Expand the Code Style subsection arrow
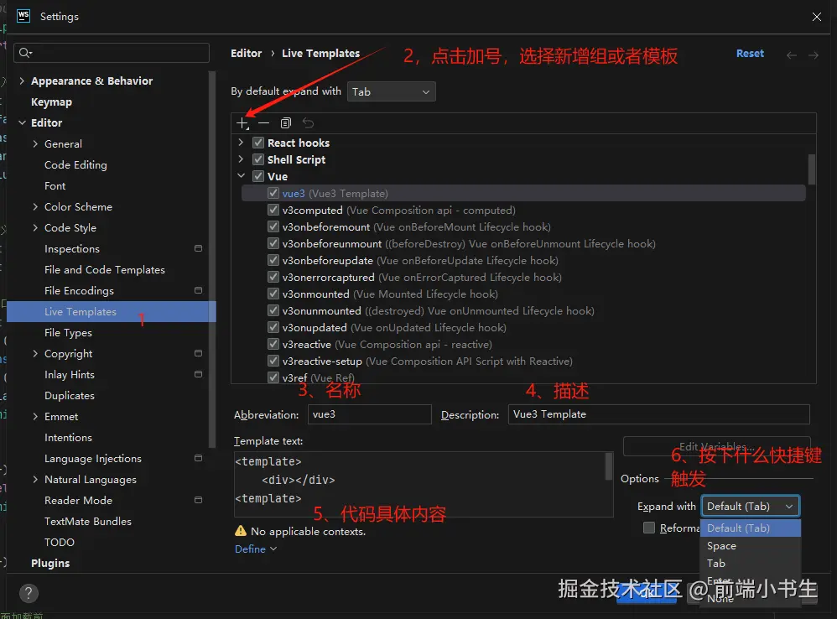Screen dimensions: 837x619 pos(35,227)
